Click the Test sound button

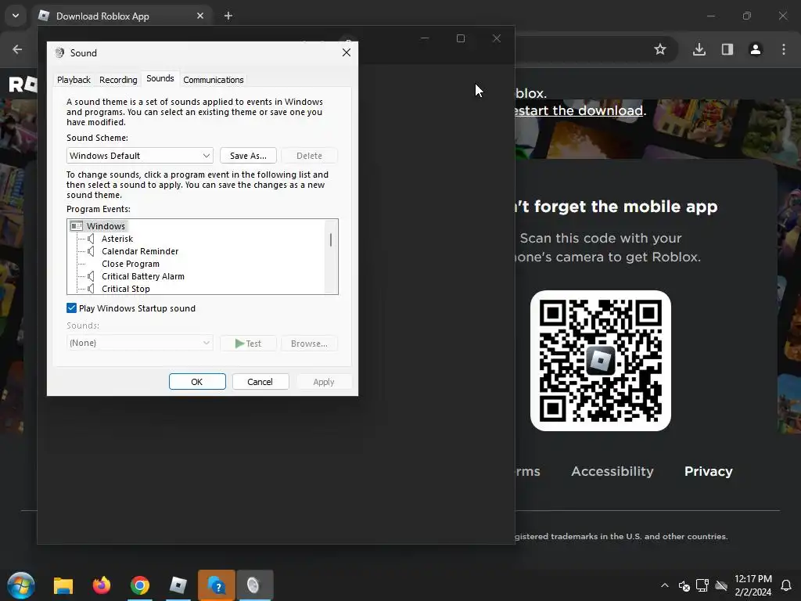click(x=248, y=344)
